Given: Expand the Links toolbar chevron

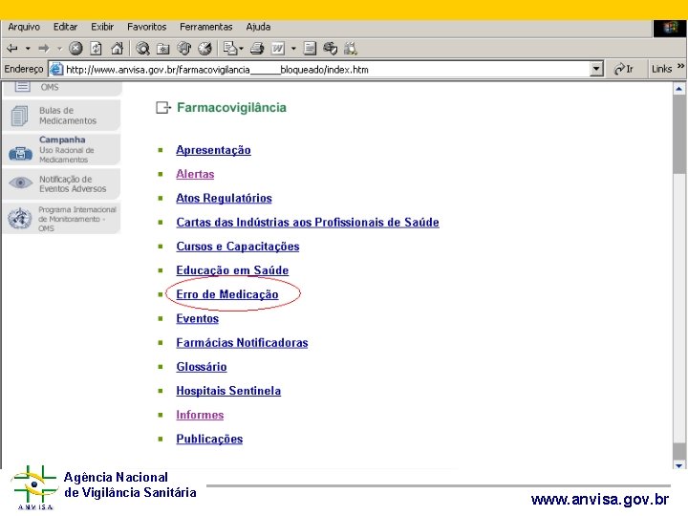Looking at the screenshot, I should [680, 66].
